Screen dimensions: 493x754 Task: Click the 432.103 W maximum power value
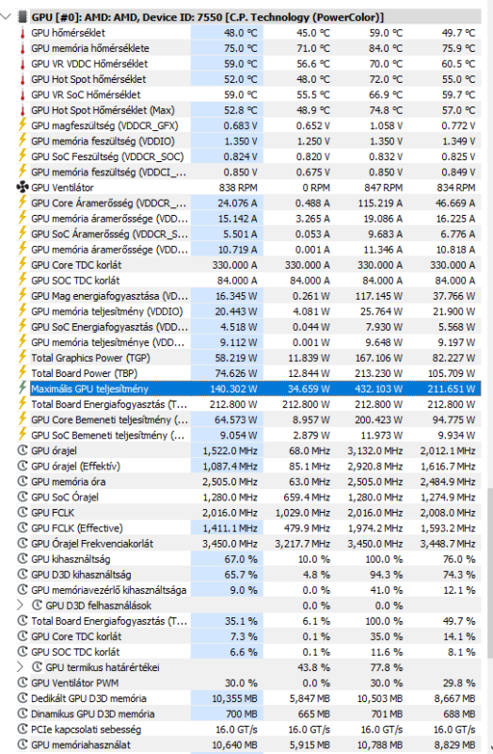coord(379,388)
